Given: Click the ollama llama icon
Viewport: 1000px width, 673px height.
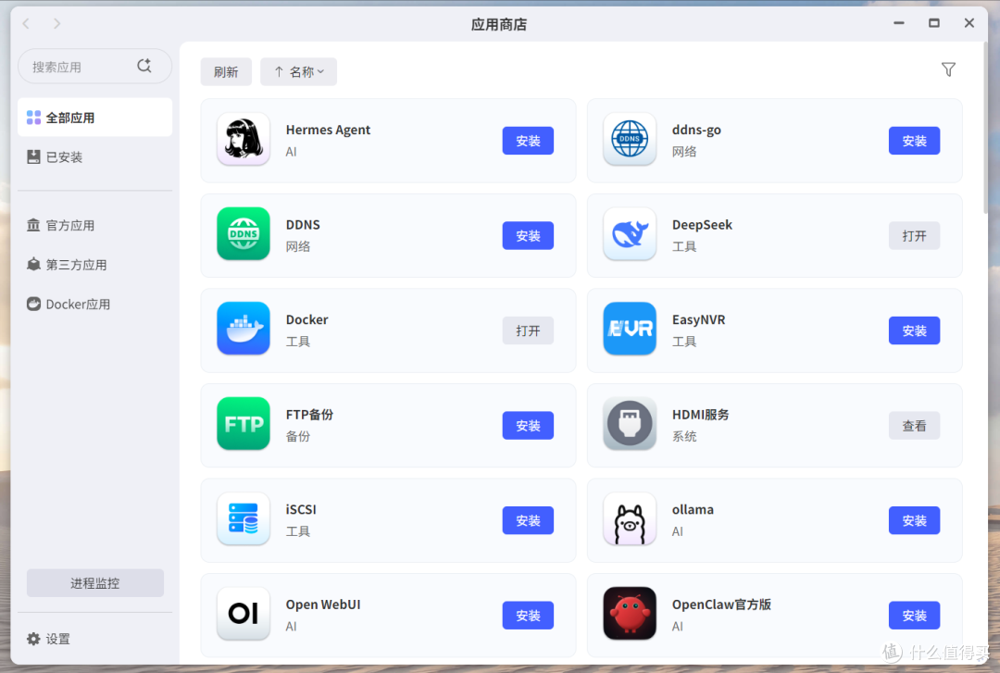Looking at the screenshot, I should (630, 518).
